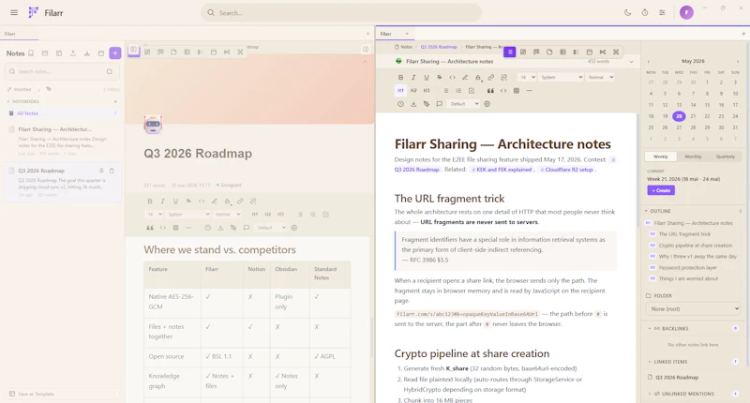Image resolution: width=750 pixels, height=403 pixels.
Task: Open version history clock in right pane editor
Action: (400, 104)
